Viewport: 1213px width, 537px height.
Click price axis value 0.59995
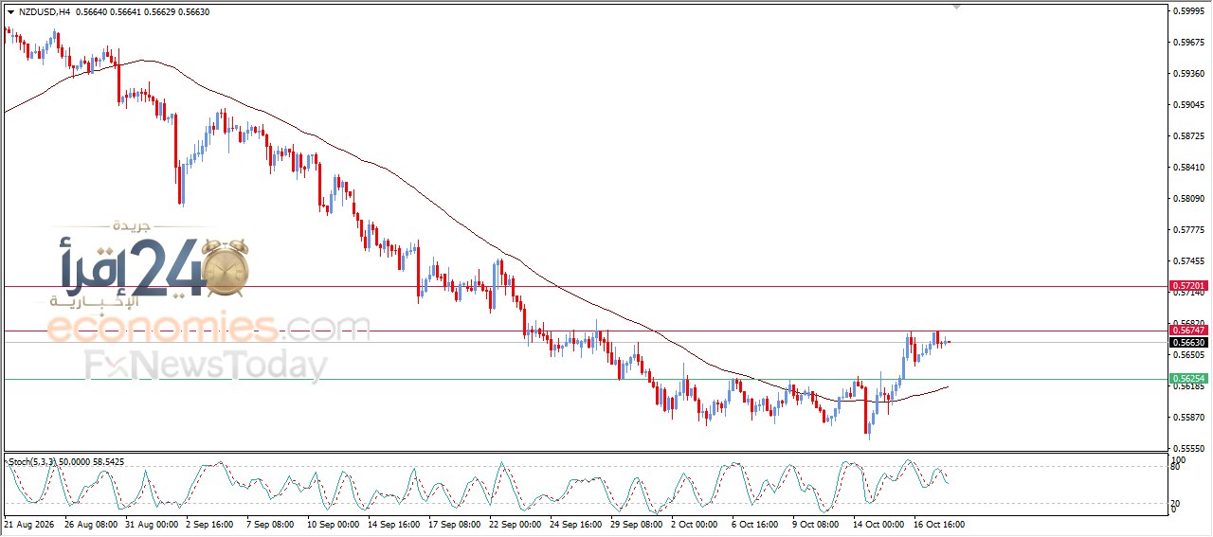click(x=1188, y=11)
